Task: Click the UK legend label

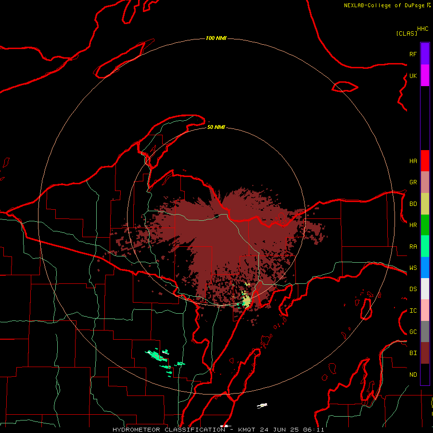Action: (x=413, y=76)
